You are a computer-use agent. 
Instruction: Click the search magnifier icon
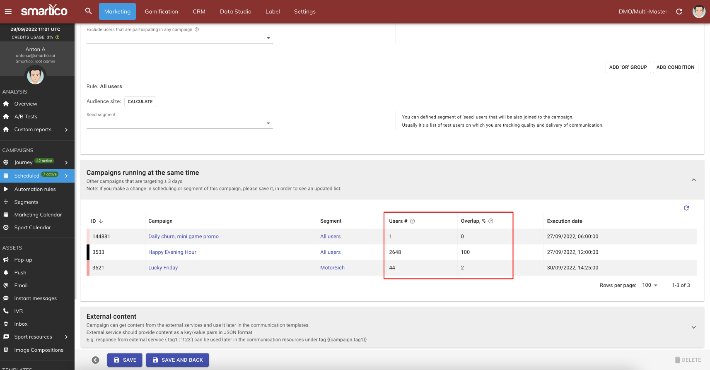tap(88, 11)
